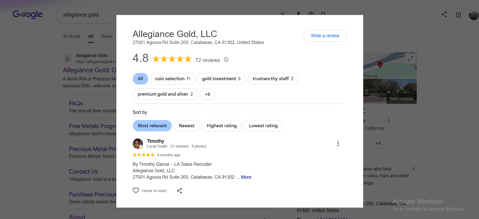Expand the +4 chip in the side panel

click(377, 143)
